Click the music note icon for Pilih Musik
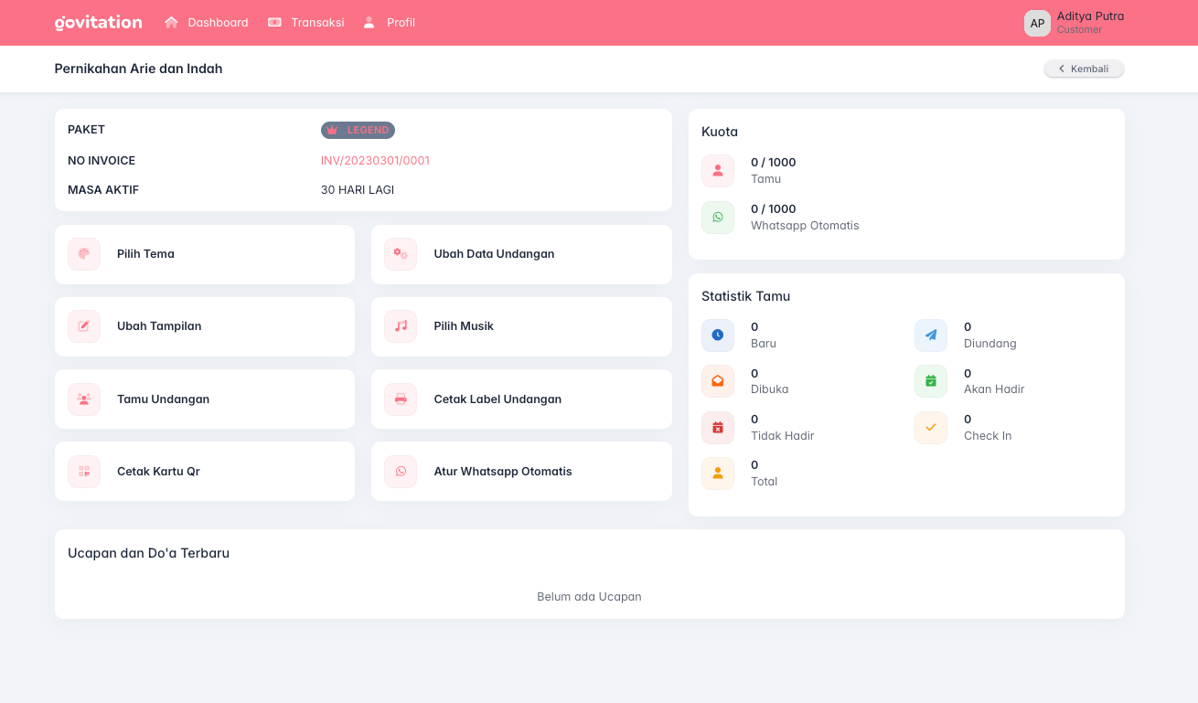 click(x=401, y=326)
